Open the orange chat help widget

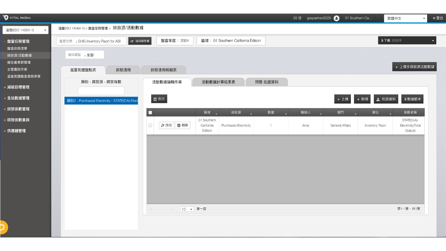[3, 228]
